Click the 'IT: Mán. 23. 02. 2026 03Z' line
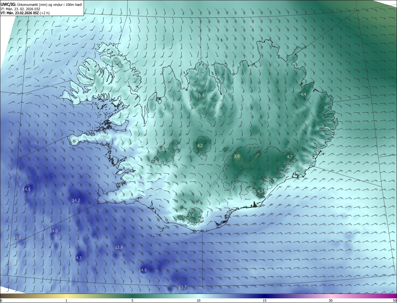Image resolution: width=397 pixels, height=303 pixels. coord(20,9)
